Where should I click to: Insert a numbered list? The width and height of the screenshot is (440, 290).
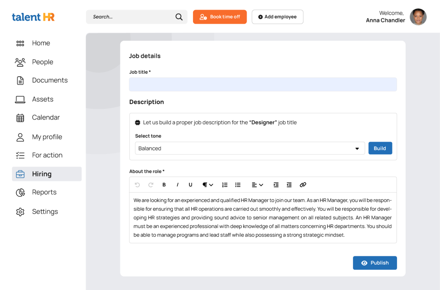225,185
